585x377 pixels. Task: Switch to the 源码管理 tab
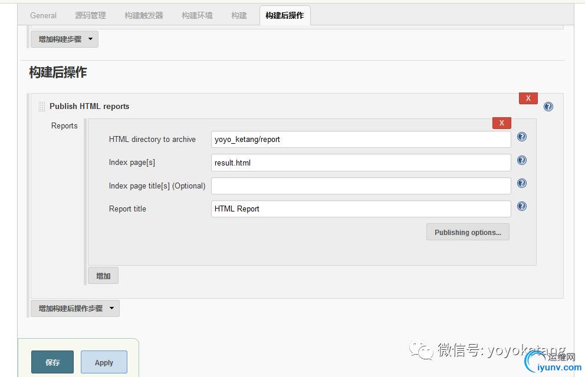pyautogui.click(x=90, y=16)
